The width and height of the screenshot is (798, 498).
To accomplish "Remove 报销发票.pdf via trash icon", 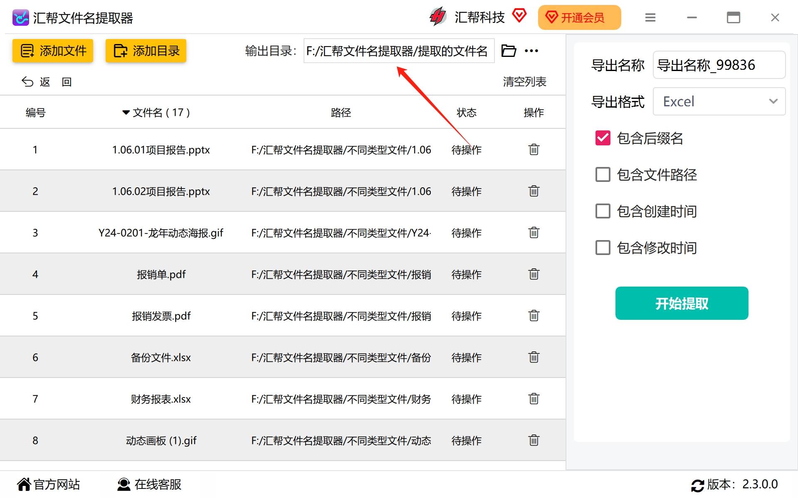I will point(534,315).
